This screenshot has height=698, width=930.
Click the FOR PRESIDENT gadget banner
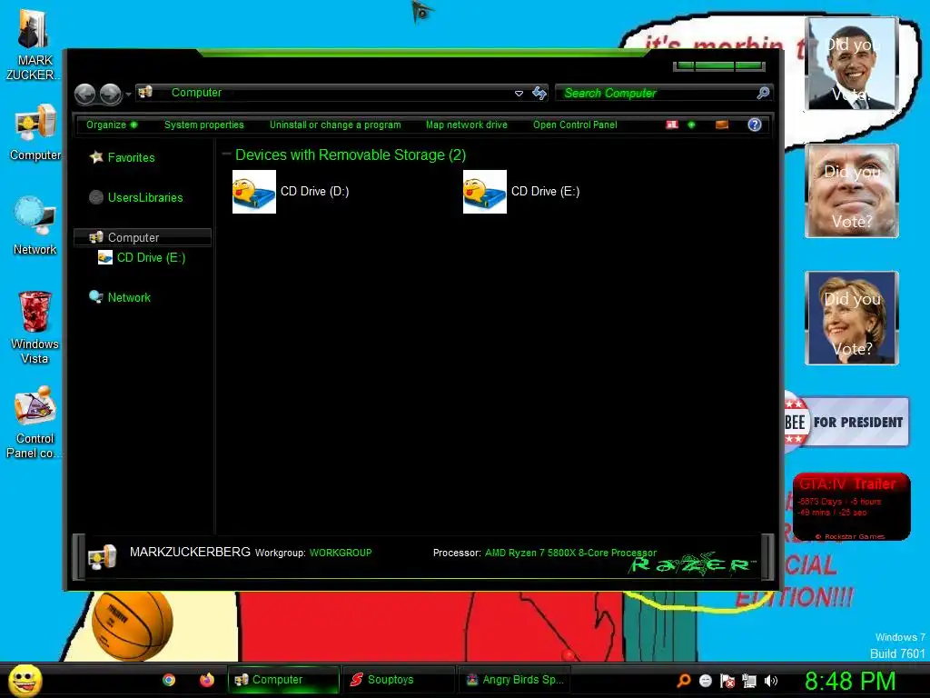click(x=847, y=422)
